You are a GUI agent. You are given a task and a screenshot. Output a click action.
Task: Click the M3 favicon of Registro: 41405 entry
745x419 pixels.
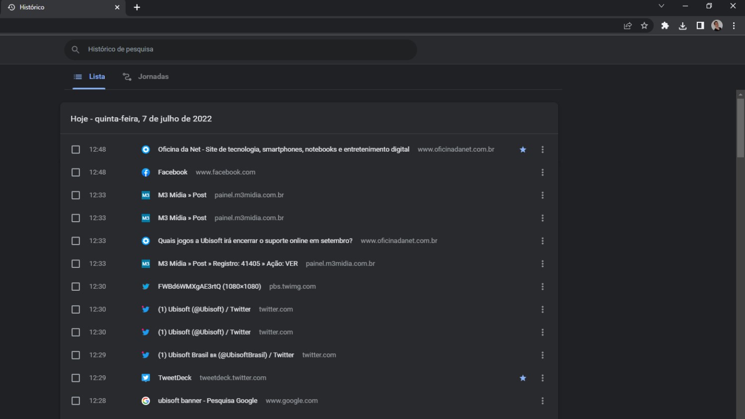point(146,264)
